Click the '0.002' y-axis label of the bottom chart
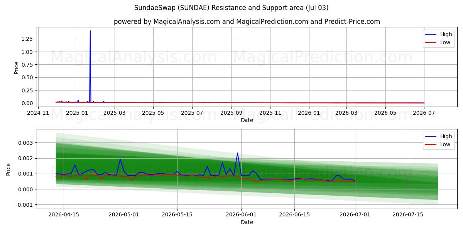The image size is (463, 231). click(x=25, y=158)
